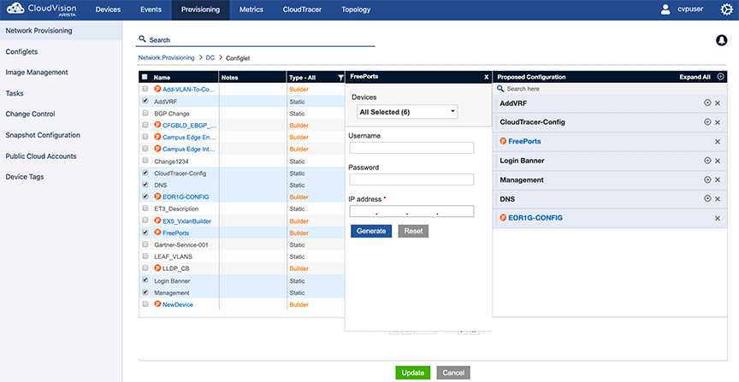Expand the DNS configuration section
739x382 pixels.
click(707, 199)
